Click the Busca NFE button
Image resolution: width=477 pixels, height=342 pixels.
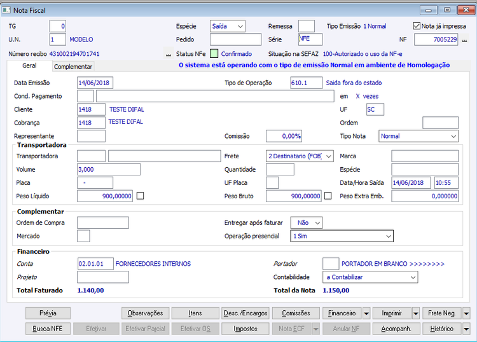(48, 329)
